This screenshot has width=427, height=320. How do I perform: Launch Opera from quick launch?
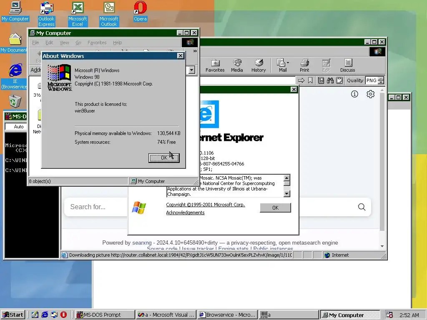pyautogui.click(x=63, y=315)
